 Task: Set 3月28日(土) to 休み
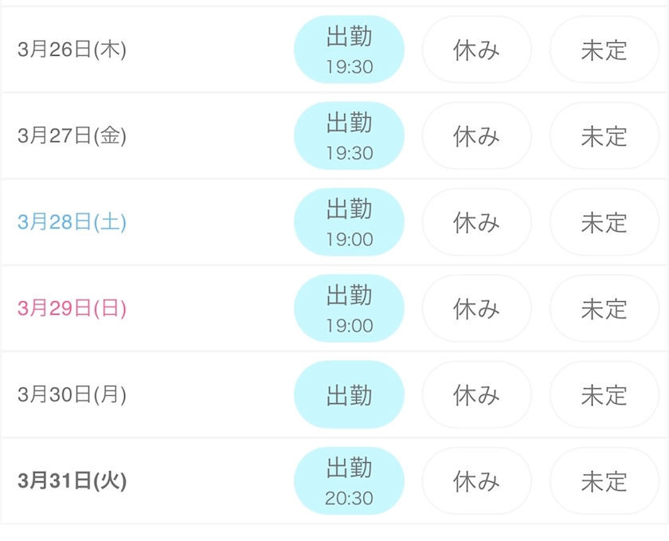coord(476,221)
